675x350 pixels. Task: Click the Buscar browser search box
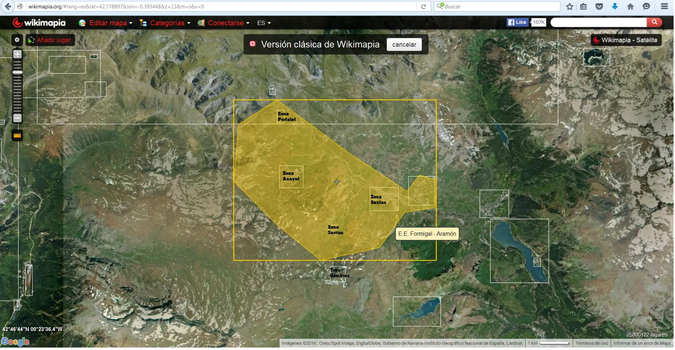coord(497,6)
